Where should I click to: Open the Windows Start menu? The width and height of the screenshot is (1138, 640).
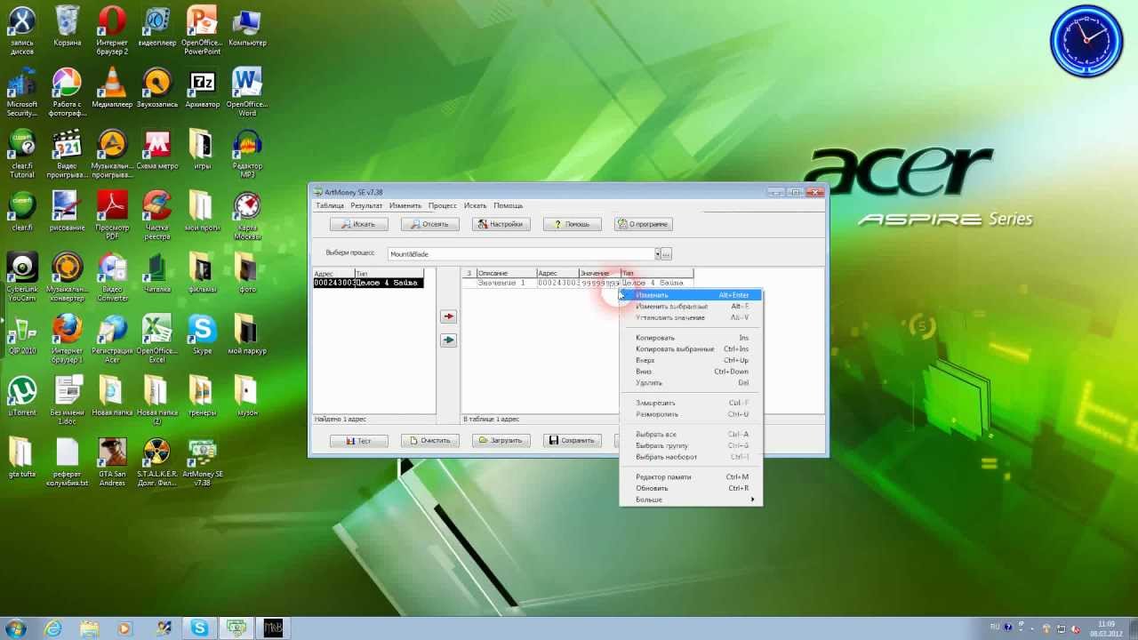(15, 628)
